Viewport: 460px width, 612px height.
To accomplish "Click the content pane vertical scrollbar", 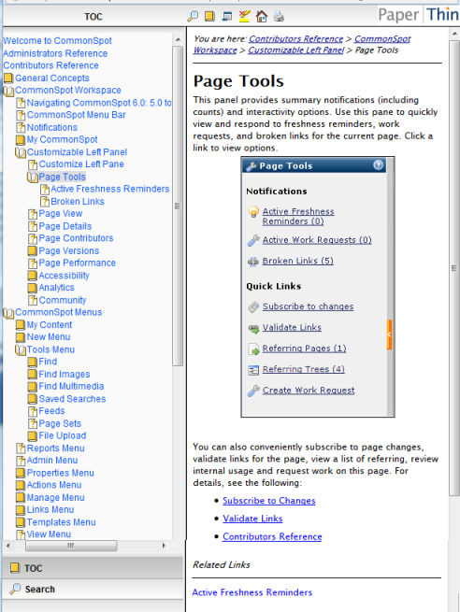I will [454, 268].
